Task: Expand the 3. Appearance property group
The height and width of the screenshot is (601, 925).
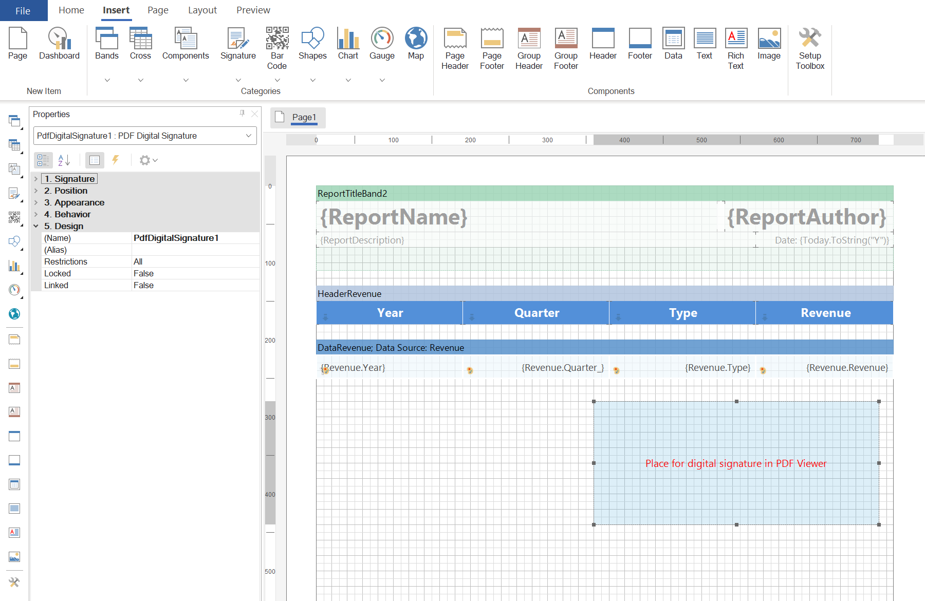Action: point(36,202)
